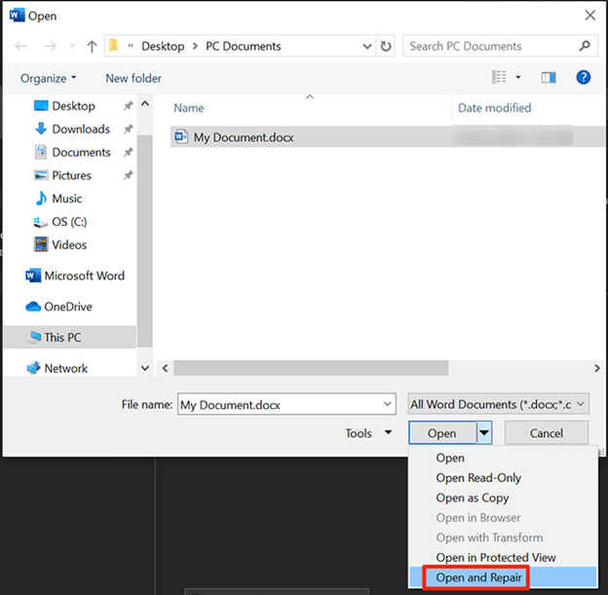Open the file type filter dropdown
This screenshot has width=608, height=595.
[x=498, y=404]
